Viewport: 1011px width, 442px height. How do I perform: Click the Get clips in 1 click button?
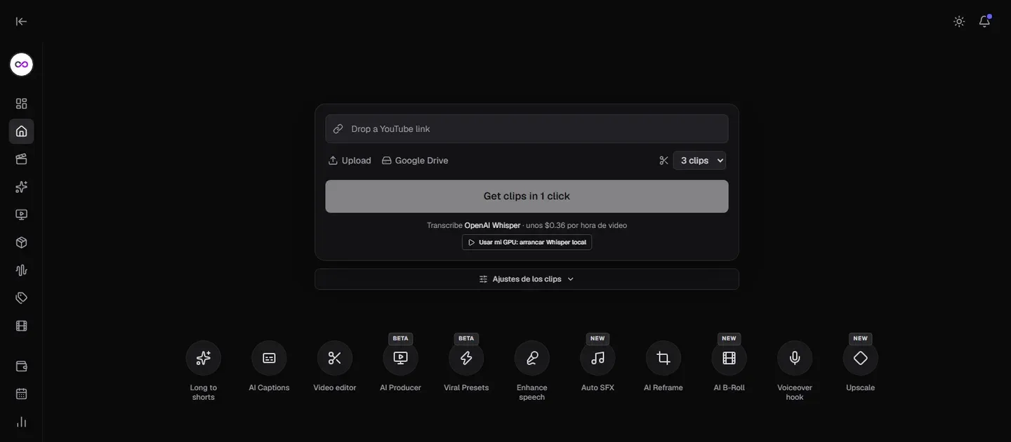(x=527, y=196)
